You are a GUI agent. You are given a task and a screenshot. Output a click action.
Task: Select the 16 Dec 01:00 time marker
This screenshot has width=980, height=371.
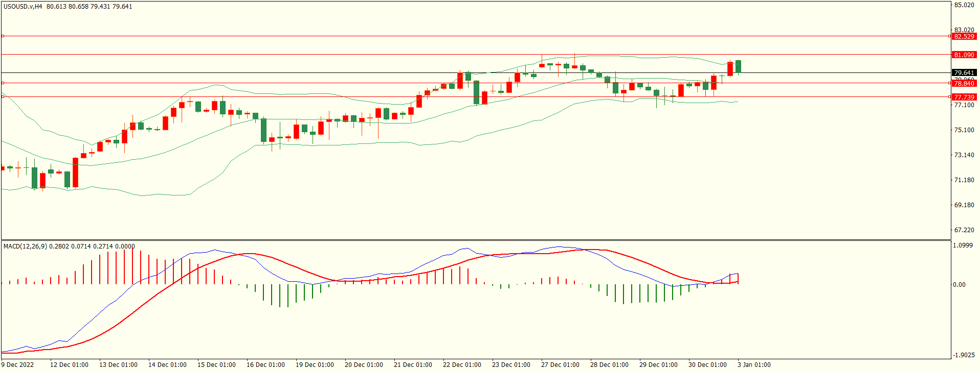265,365
